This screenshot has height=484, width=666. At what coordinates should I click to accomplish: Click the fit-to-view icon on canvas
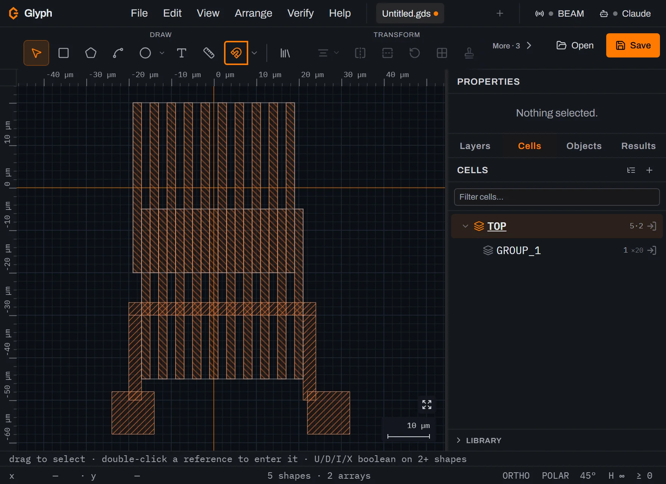(427, 405)
